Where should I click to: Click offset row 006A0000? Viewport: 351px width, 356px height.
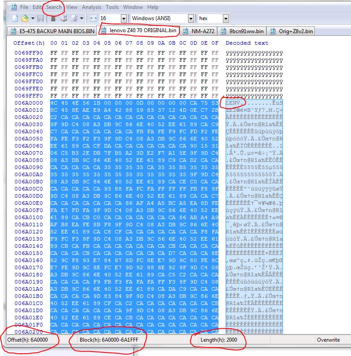tap(29, 103)
